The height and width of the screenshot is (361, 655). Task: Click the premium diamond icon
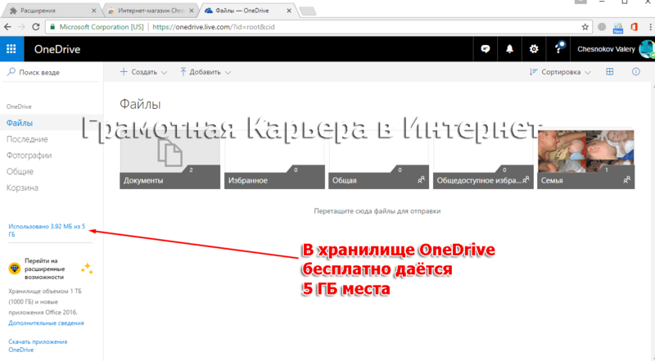(x=15, y=268)
